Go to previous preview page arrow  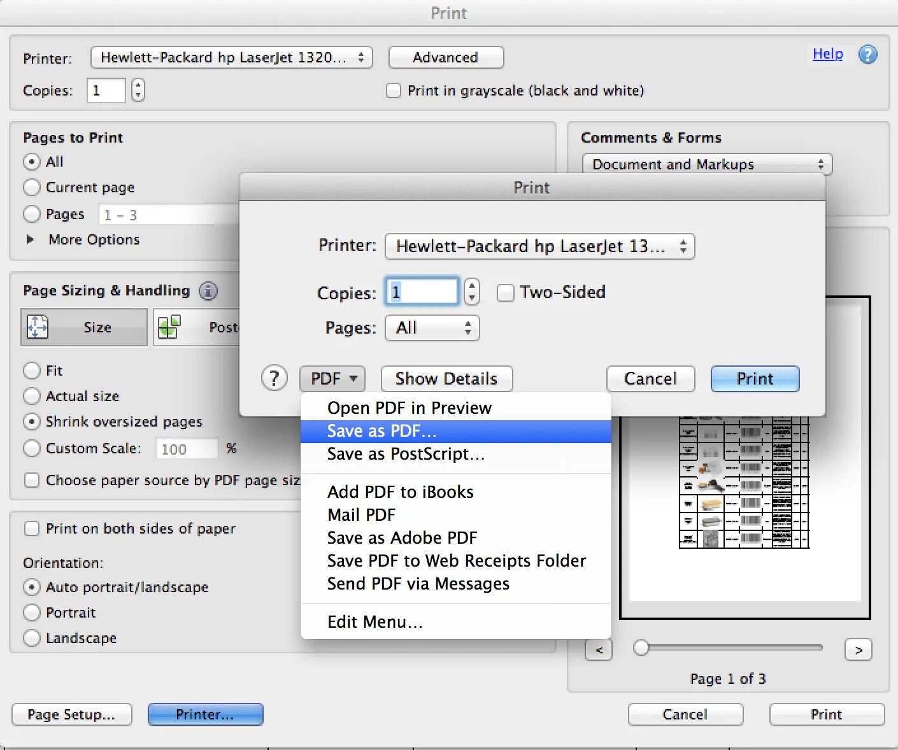pyautogui.click(x=599, y=650)
